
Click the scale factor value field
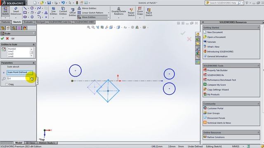[18, 79]
